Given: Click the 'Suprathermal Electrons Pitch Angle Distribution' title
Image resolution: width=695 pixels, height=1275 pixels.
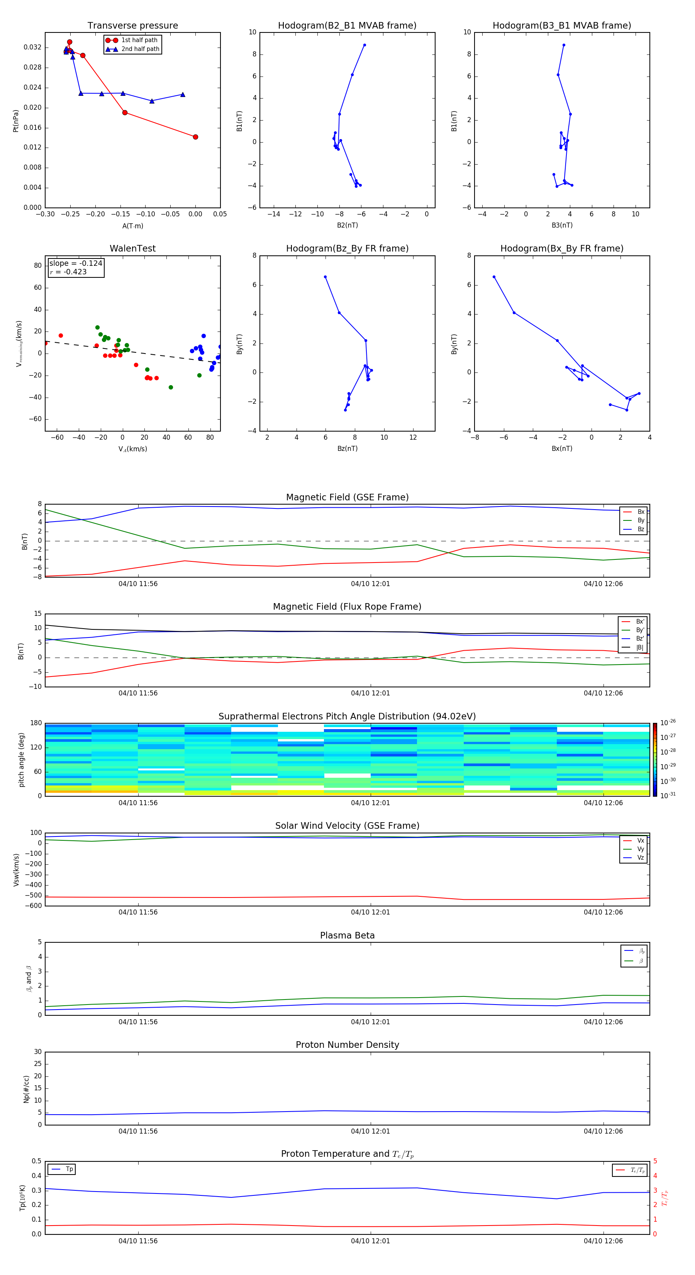Looking at the screenshot, I should (347, 716).
